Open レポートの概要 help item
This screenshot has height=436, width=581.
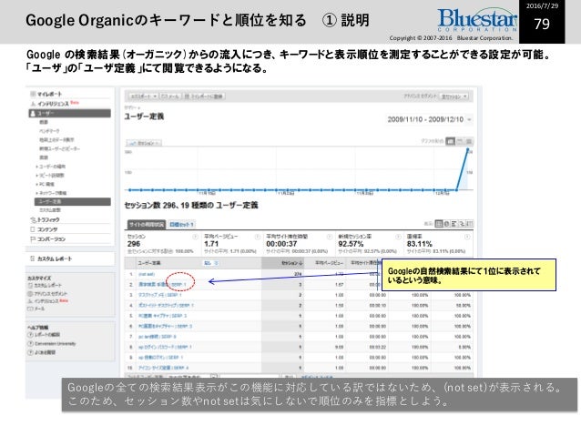click(x=47, y=334)
